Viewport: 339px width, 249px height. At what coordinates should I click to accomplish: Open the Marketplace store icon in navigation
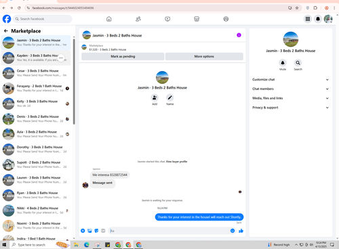197,19
